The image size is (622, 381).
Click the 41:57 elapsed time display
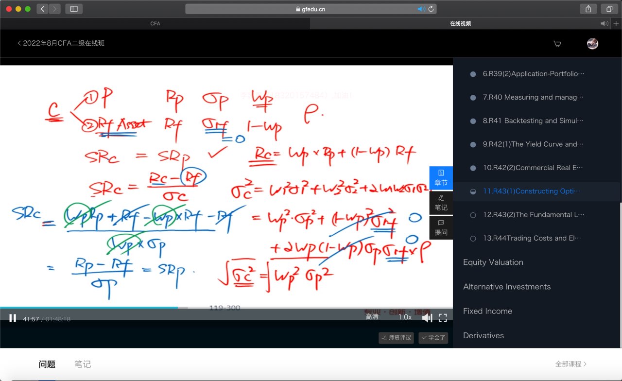pyautogui.click(x=31, y=319)
